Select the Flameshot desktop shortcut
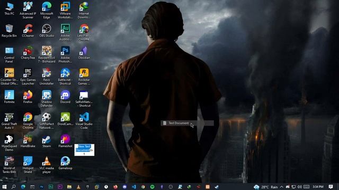The image size is (339, 190). (x=65, y=141)
